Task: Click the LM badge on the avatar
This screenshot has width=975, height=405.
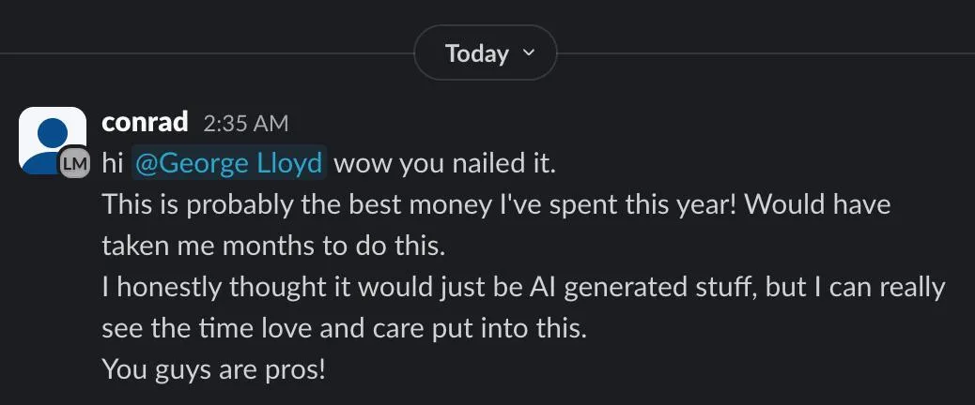Action: click(x=75, y=164)
